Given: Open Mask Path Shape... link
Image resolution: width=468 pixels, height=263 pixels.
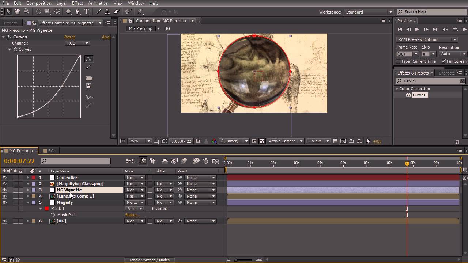Looking at the screenshot, I should [132, 215].
